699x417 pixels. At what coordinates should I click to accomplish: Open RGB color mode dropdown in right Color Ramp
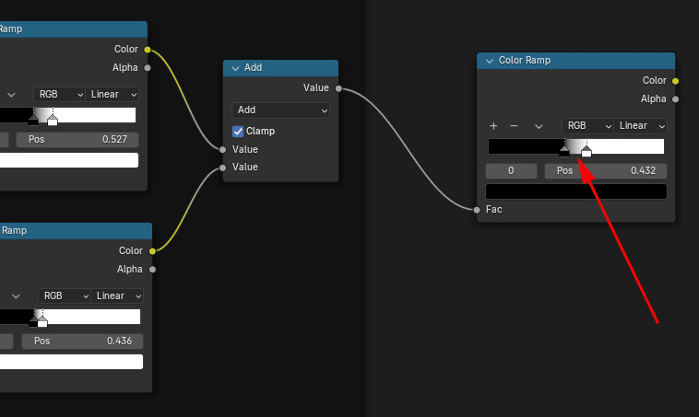[587, 126]
